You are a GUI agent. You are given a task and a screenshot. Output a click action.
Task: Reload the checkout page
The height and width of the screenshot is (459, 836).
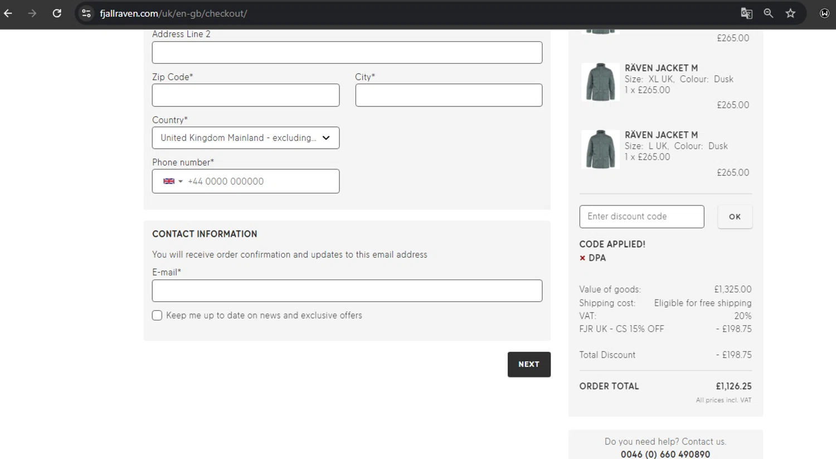pyautogui.click(x=57, y=13)
